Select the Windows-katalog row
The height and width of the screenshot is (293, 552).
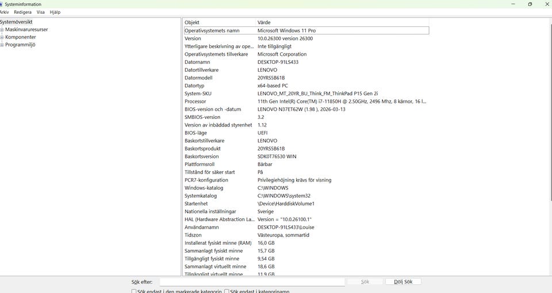tap(306, 188)
